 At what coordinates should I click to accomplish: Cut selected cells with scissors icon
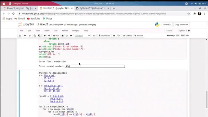[x=30, y=36]
